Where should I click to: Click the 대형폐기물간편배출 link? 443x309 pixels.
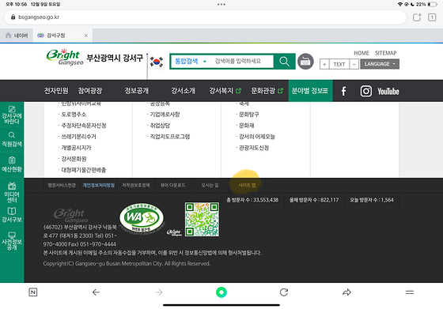click(84, 170)
